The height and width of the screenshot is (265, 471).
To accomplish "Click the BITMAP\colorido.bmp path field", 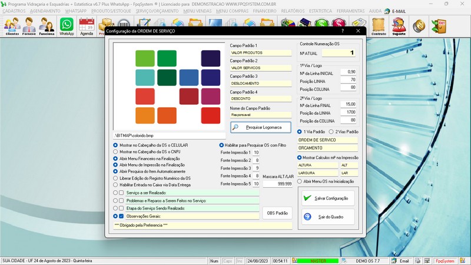I will 170,136.
